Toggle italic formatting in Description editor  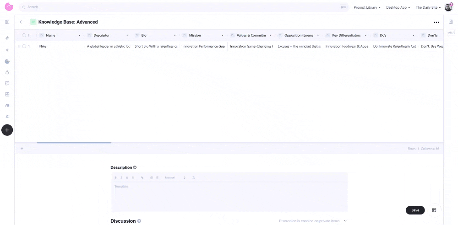coord(121,177)
